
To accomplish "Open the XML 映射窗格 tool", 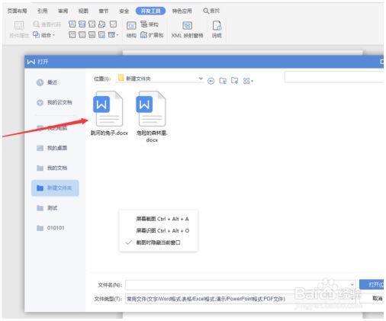I will point(187,30).
